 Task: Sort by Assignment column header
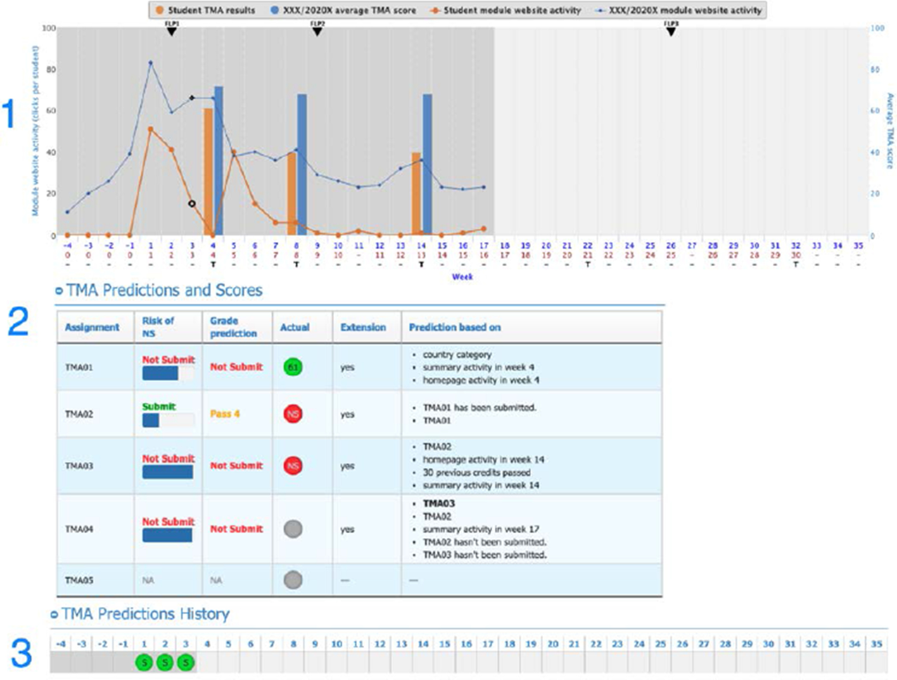pos(92,327)
